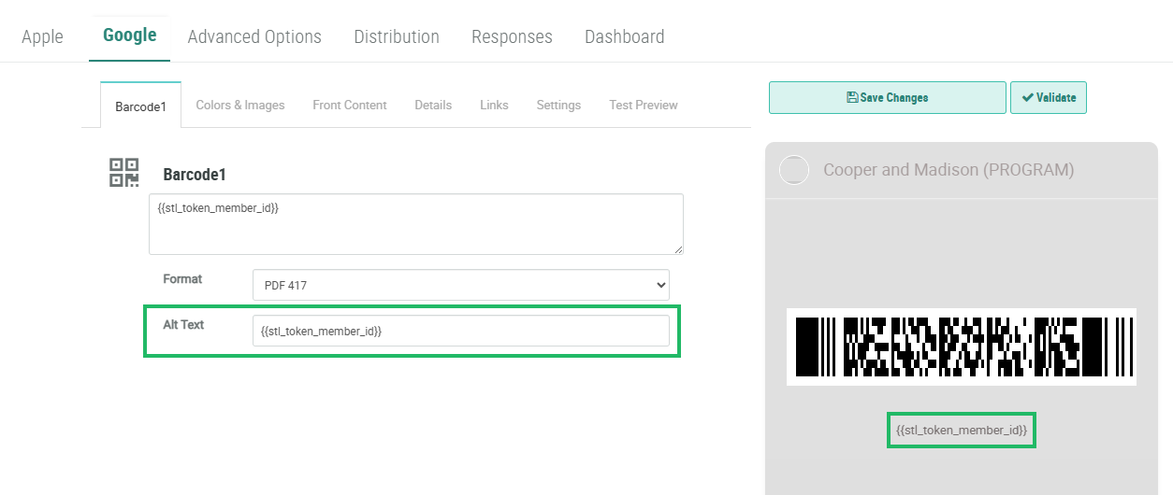
Task: Click the QR code barcode icon
Action: coord(124,173)
